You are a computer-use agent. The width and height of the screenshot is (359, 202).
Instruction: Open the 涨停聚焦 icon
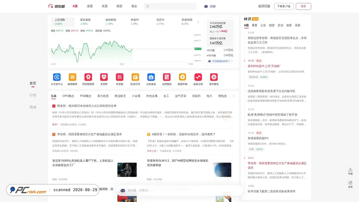(x=214, y=77)
